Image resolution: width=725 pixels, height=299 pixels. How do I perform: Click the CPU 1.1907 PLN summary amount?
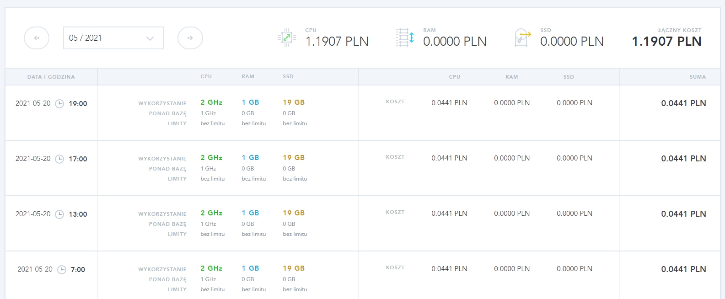pyautogui.click(x=337, y=41)
